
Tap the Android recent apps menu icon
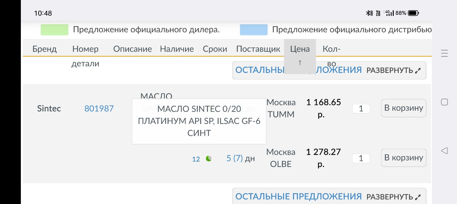point(444,53)
